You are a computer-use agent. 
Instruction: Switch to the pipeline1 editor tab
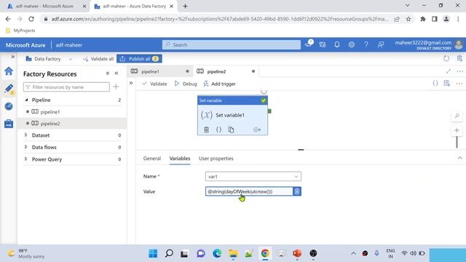160,71
